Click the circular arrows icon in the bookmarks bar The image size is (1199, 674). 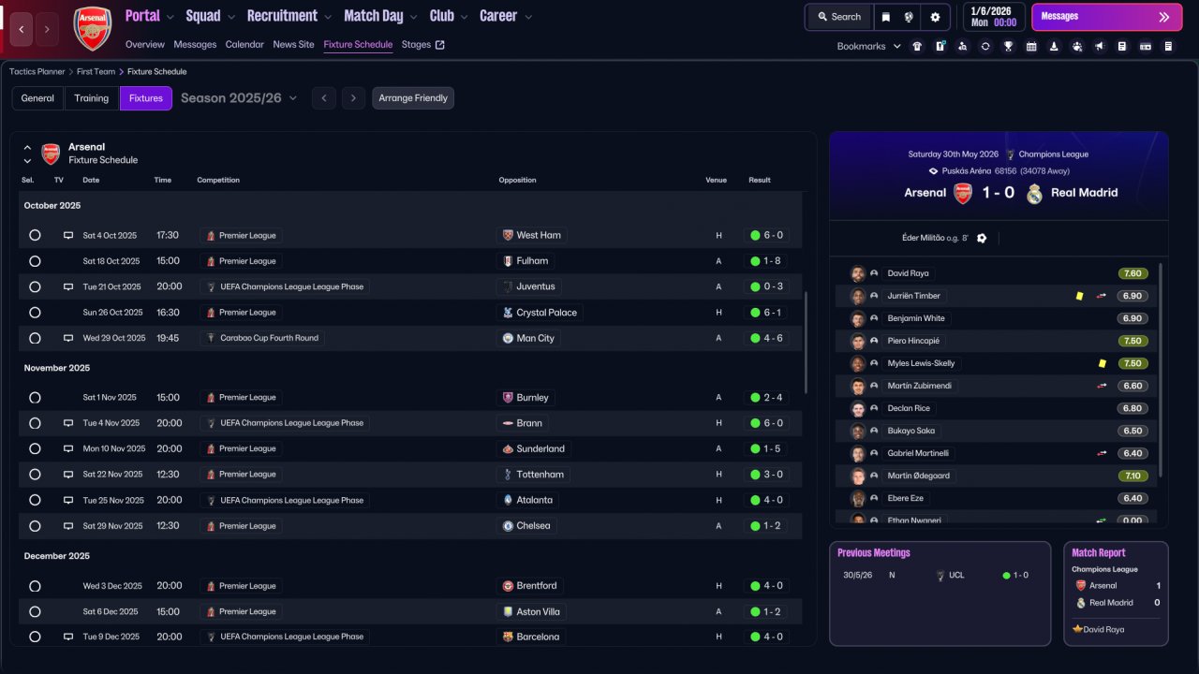coord(985,46)
